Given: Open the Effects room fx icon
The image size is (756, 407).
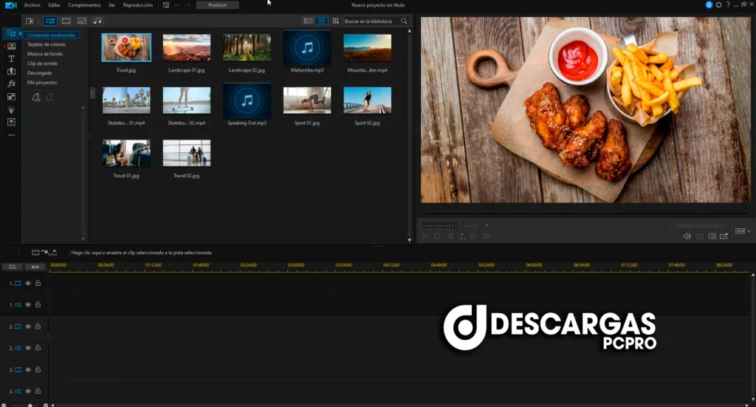Looking at the screenshot, I should click(11, 83).
